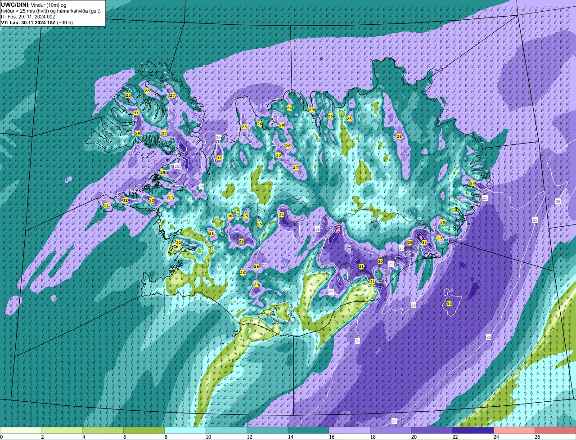Pick the 20–22 m/s purple legend segment

click(x=432, y=430)
